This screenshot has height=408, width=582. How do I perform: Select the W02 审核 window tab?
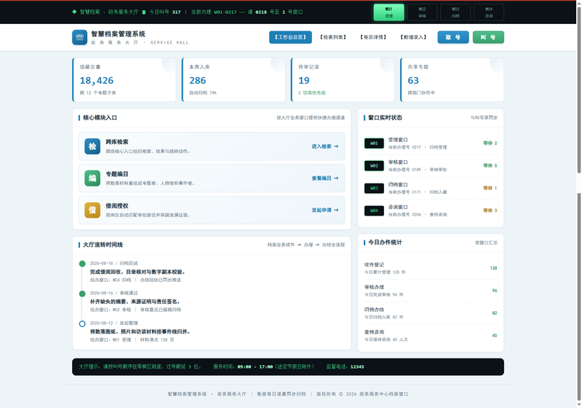422,12
